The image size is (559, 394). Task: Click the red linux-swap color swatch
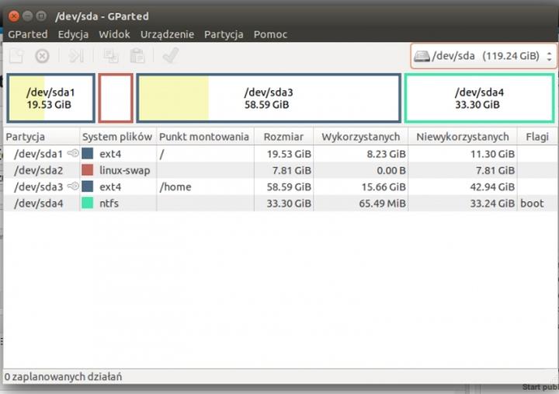88,170
